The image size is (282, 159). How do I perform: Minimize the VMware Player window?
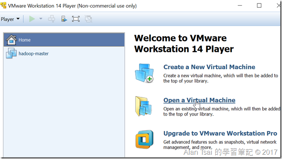pyautogui.click(x=240, y=6)
